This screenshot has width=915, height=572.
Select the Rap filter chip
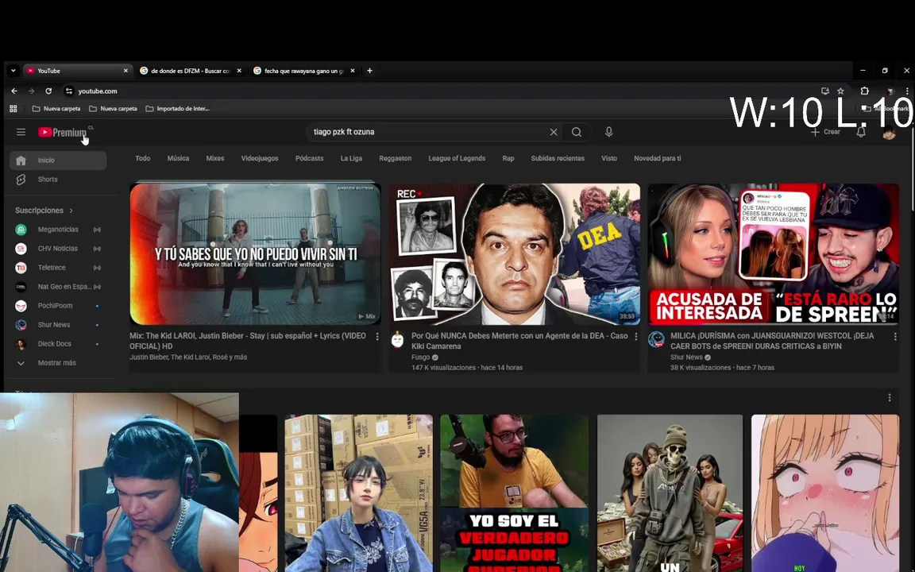508,158
